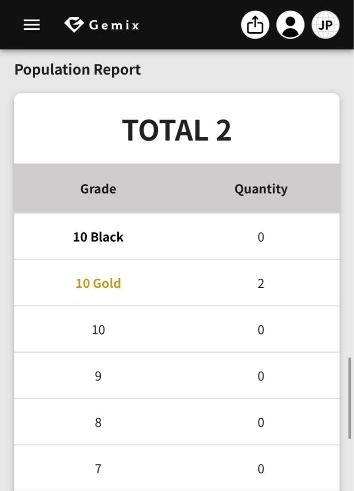Select the grade 9 row
Image resolution: width=354 pixels, height=491 pixels.
click(x=98, y=376)
